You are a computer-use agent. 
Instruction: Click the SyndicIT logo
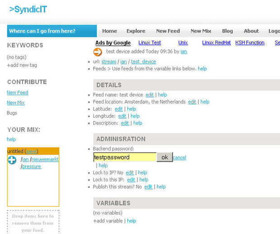click(x=28, y=9)
